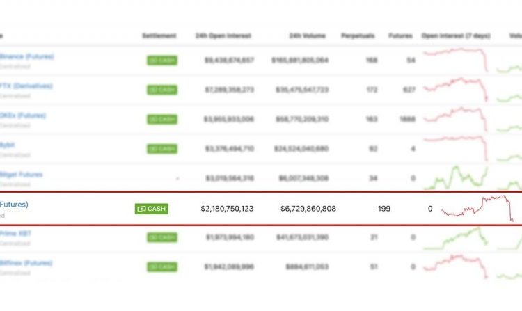
Task: Open the highlighted '(Futures)' exchange link
Action: (14, 205)
